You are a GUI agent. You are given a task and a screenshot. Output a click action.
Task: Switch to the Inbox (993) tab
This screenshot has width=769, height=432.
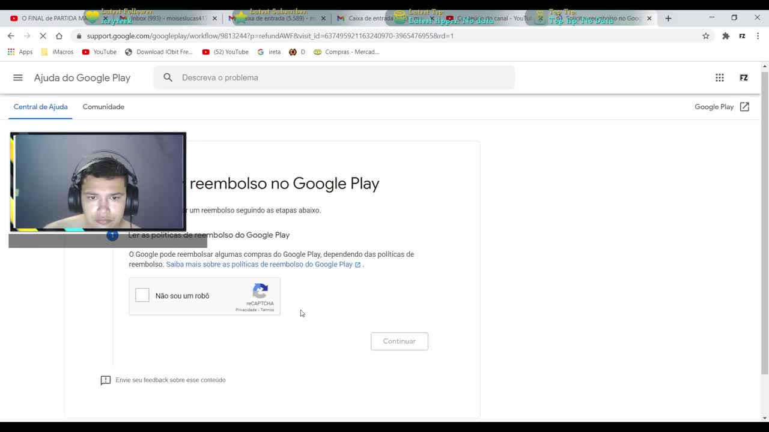(168, 19)
